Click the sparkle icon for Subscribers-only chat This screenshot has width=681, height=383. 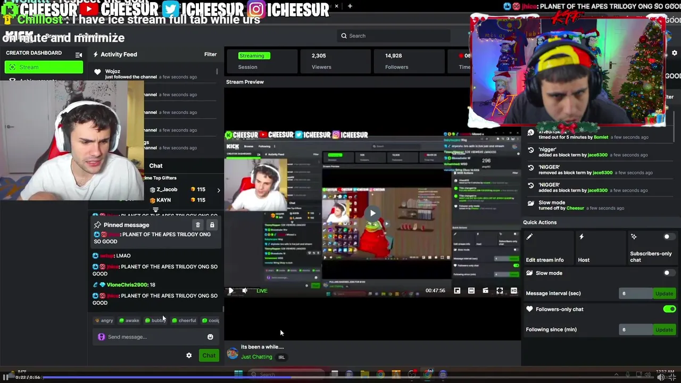click(x=634, y=237)
